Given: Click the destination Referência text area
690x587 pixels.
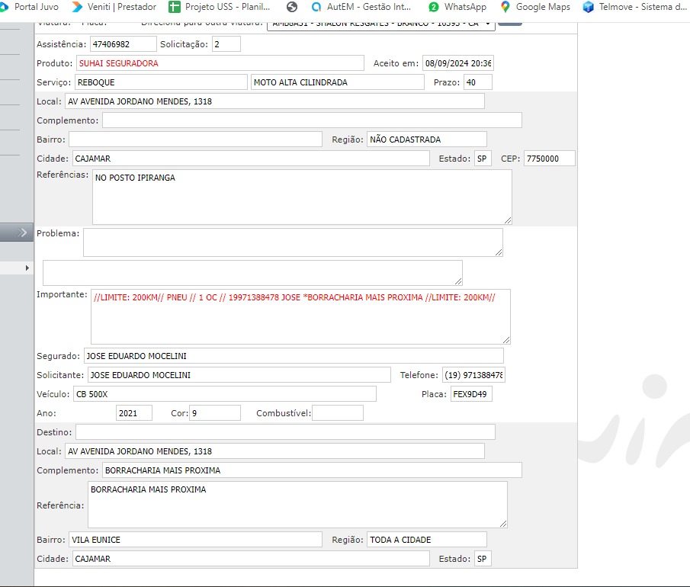Looking at the screenshot, I should coord(297,505).
